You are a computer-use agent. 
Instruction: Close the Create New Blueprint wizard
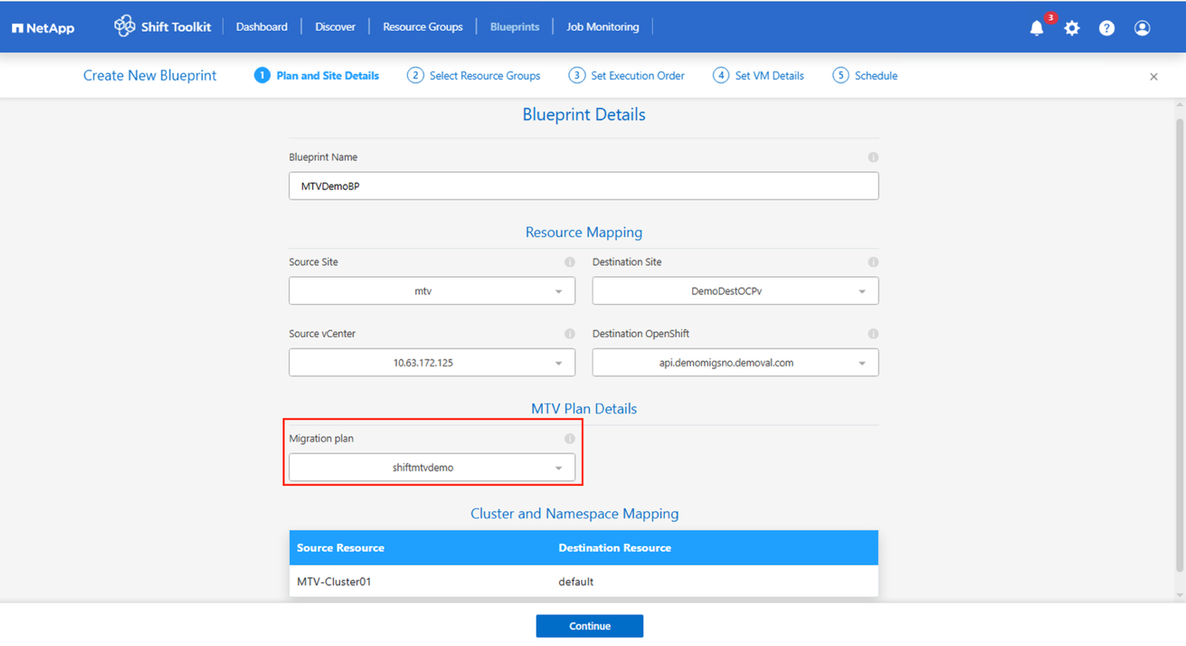[1153, 77]
